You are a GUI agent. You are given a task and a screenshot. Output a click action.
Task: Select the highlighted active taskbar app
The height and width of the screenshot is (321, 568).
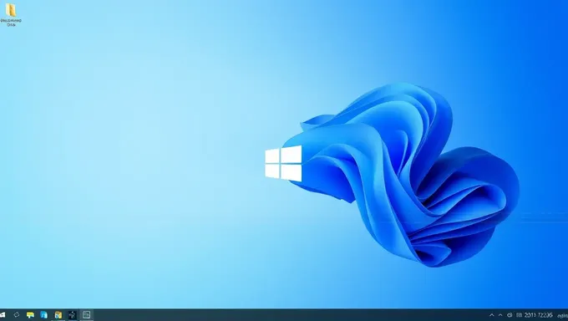[x=86, y=315]
